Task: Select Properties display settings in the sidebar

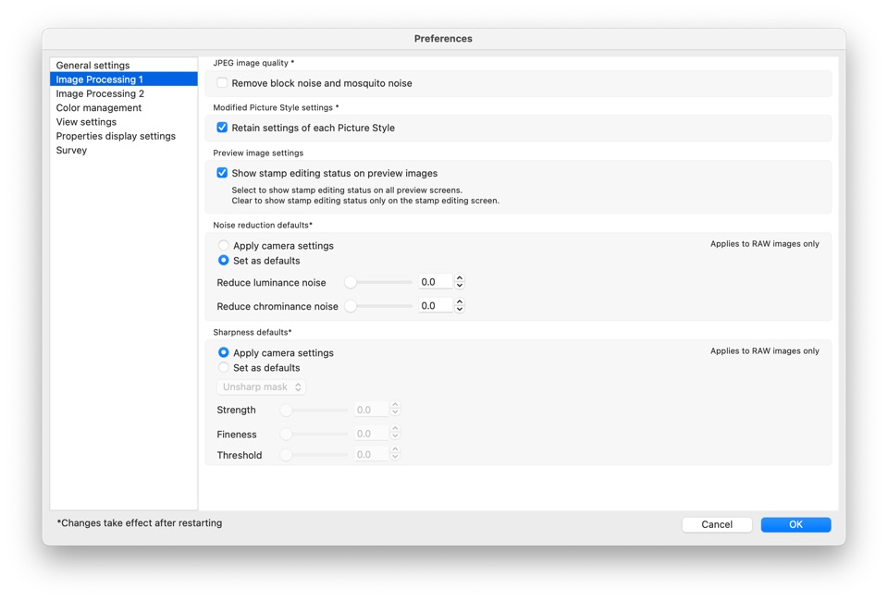Action: tap(116, 135)
